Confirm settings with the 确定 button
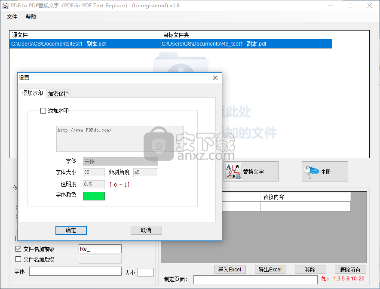Screen dimensions: 380x289 71,231
